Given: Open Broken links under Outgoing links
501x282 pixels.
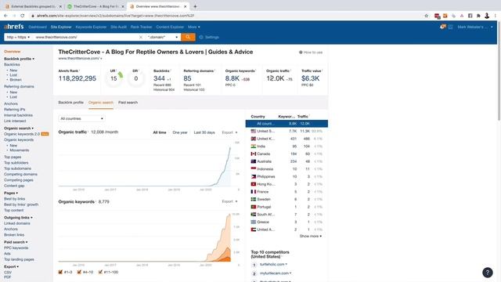Looking at the screenshot, I should click(14, 235).
